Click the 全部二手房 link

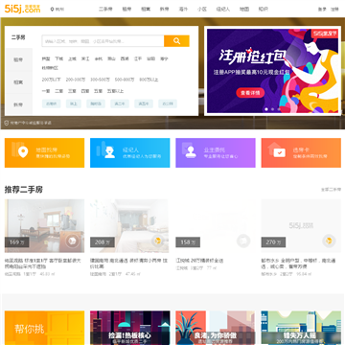tap(331, 190)
